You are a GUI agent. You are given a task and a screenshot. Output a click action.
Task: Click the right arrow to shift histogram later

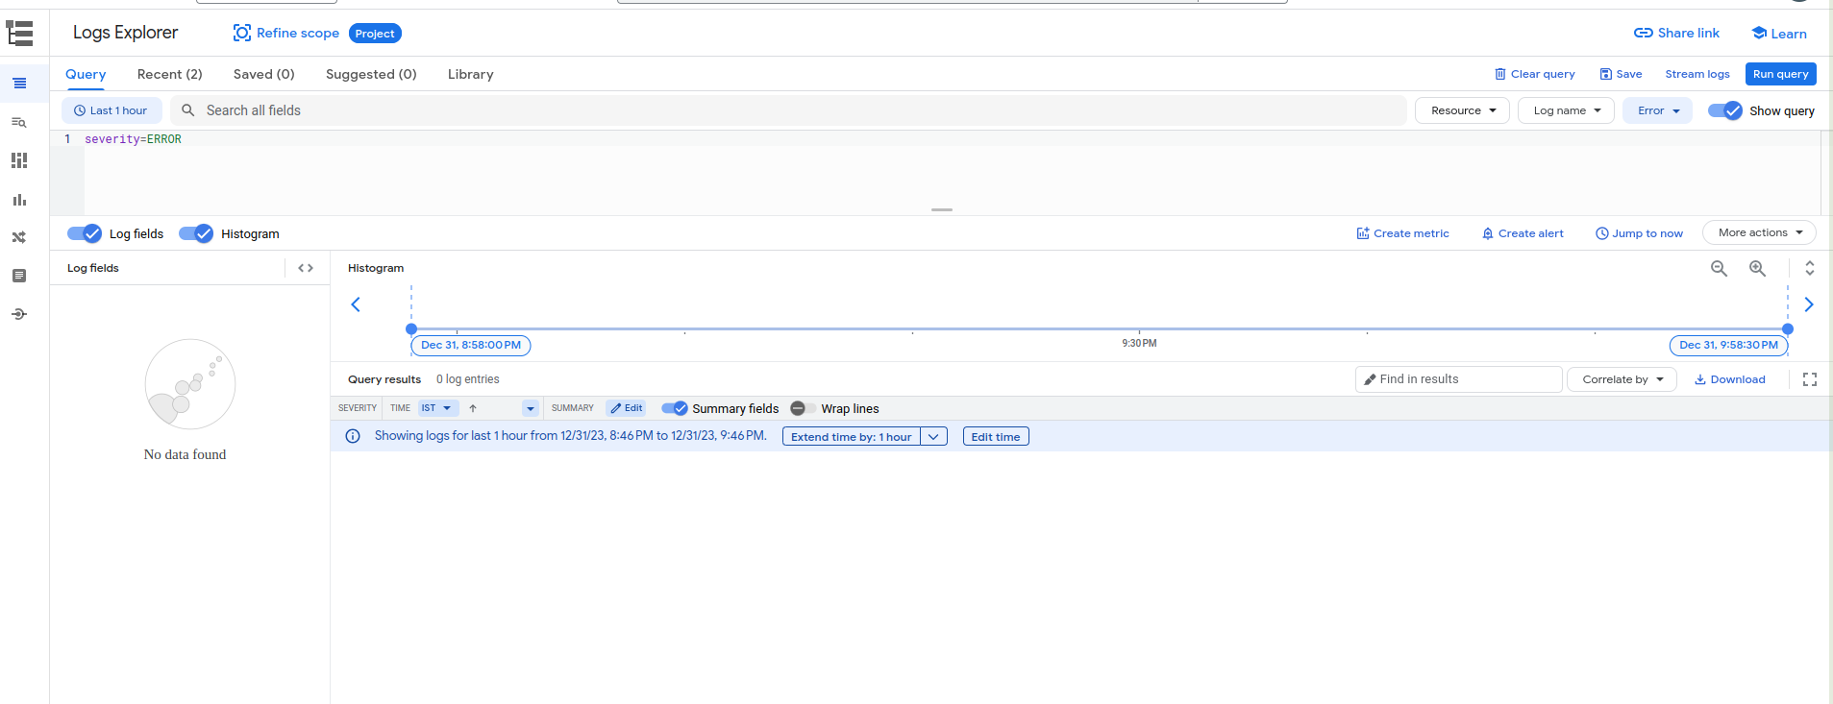(x=1808, y=304)
